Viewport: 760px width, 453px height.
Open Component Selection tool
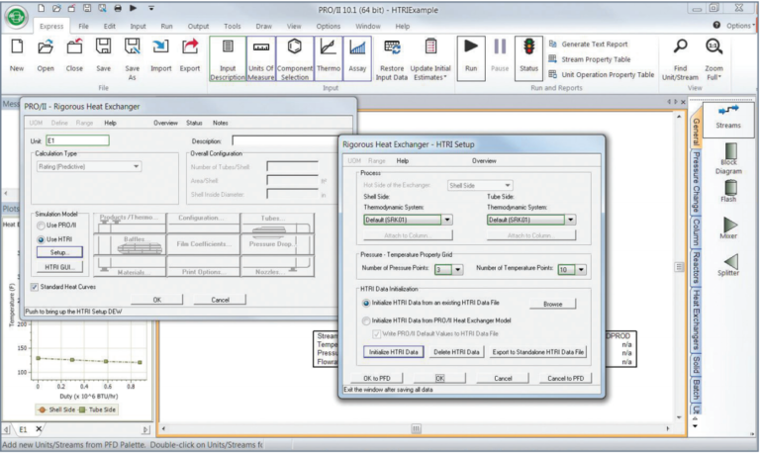coord(295,58)
